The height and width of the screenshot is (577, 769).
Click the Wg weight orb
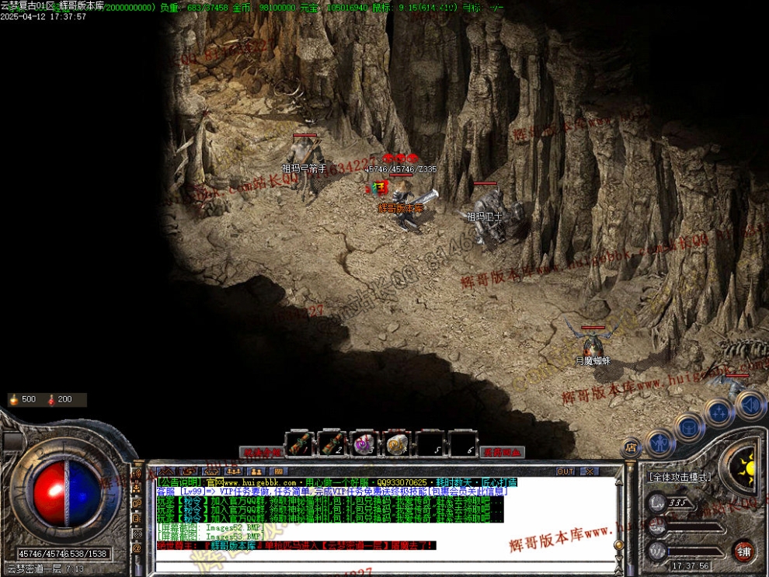click(x=657, y=551)
